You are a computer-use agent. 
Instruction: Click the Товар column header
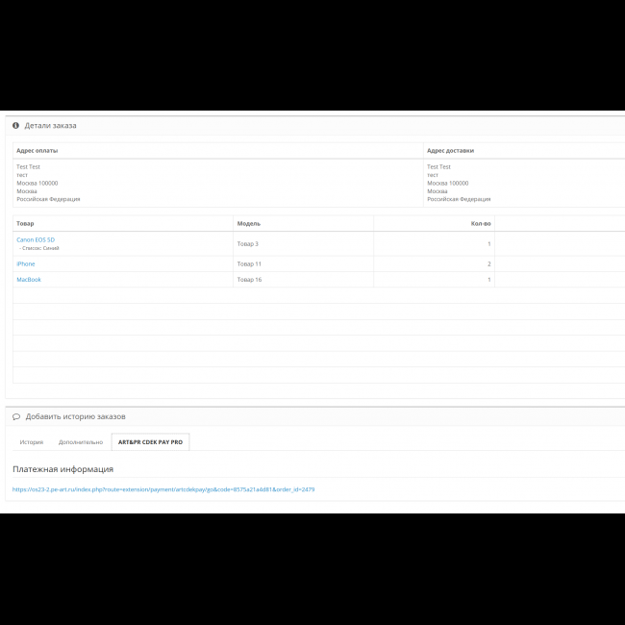coord(25,223)
